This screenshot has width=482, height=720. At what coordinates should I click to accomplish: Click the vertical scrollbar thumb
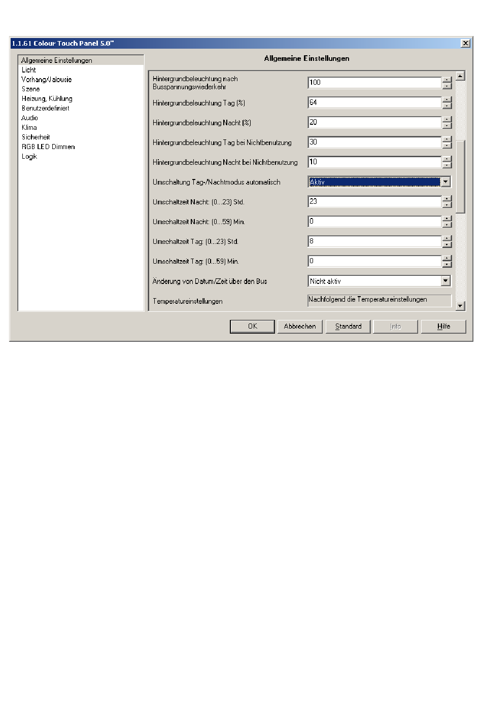[460, 176]
